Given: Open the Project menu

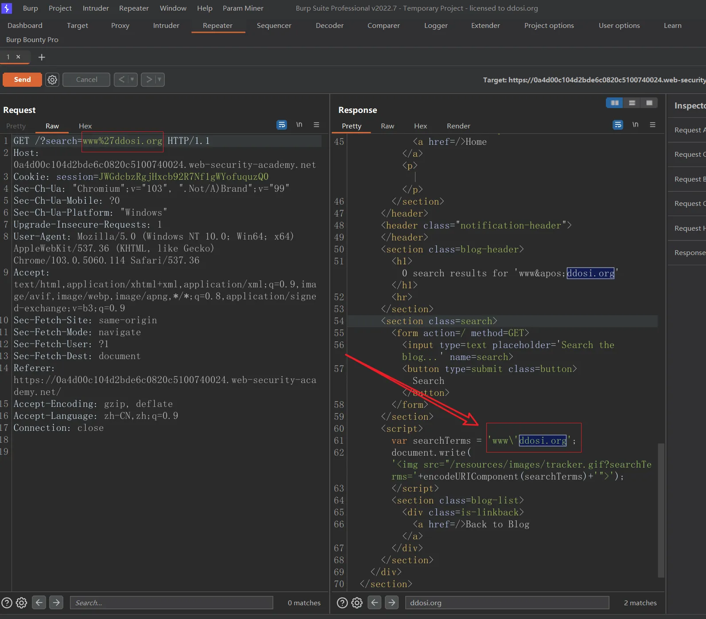Looking at the screenshot, I should [x=60, y=8].
